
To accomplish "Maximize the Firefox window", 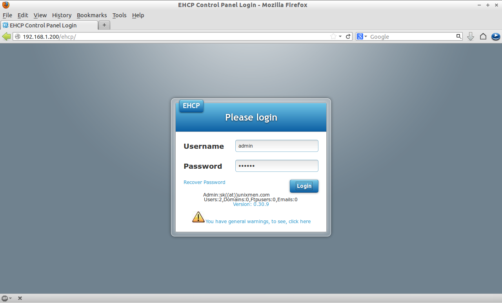I will tap(488, 5).
